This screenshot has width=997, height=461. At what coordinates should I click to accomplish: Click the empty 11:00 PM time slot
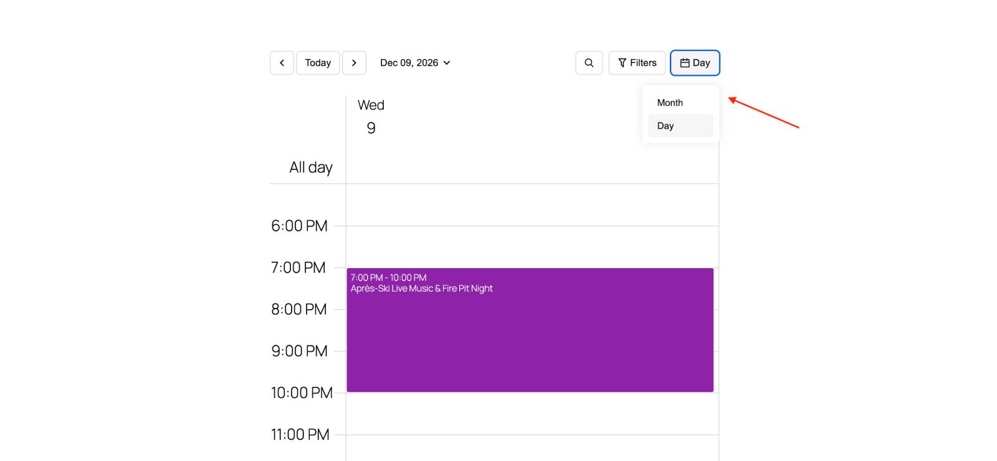click(x=530, y=448)
